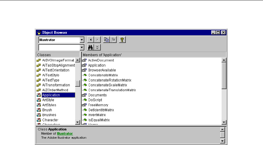The image size is (263, 145).
Task: Click the Object Browser title bar icon
Action: tap(39, 33)
